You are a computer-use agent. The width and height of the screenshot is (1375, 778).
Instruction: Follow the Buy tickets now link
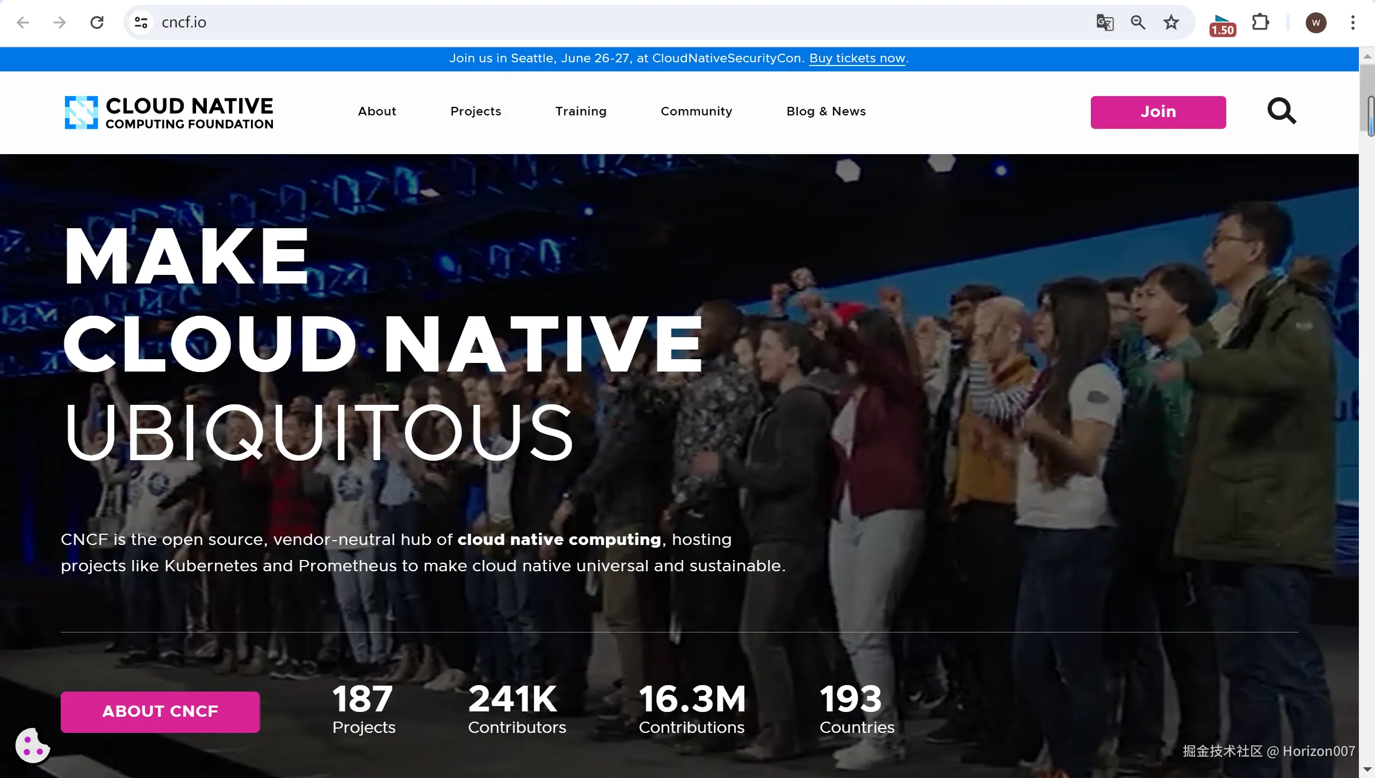click(857, 59)
